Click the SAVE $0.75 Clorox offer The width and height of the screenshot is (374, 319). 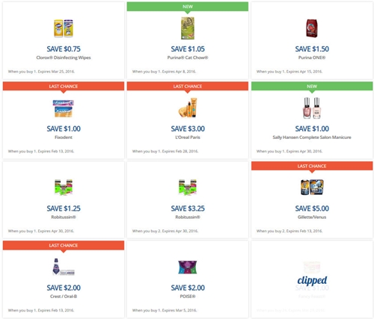pos(64,49)
